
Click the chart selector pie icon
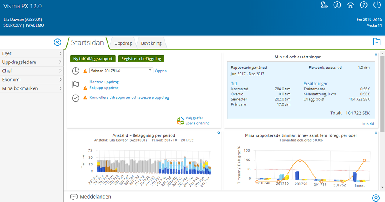tap(180, 121)
